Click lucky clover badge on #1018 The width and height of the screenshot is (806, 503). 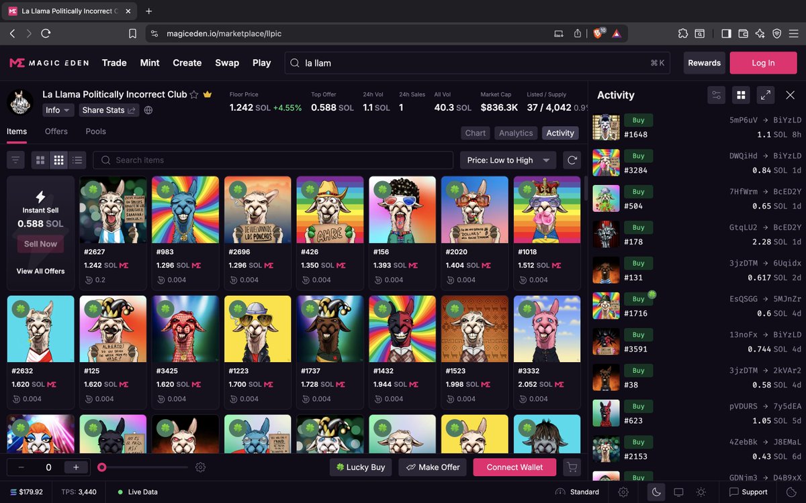[527, 190]
